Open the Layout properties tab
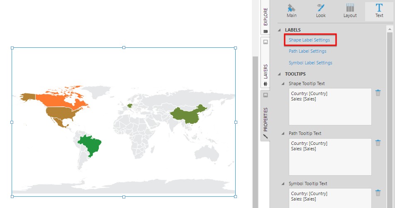This screenshot has height=208, width=395. (350, 11)
